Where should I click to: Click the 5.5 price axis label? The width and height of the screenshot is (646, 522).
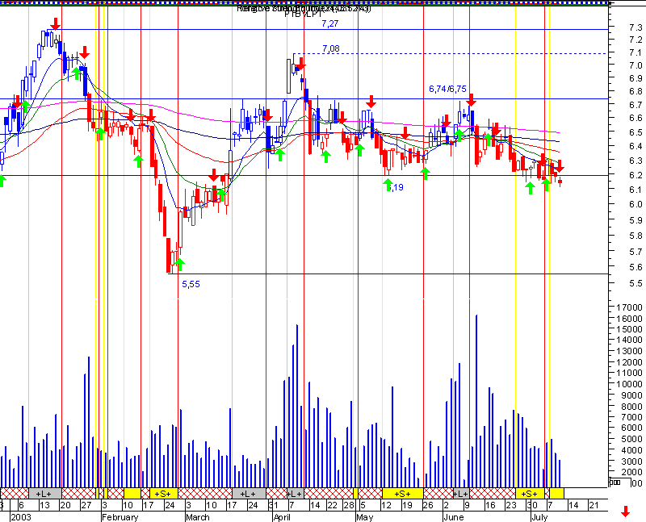coord(636,283)
